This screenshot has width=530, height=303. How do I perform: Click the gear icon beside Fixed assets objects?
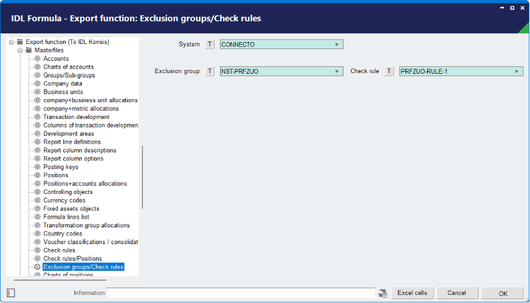click(x=38, y=208)
